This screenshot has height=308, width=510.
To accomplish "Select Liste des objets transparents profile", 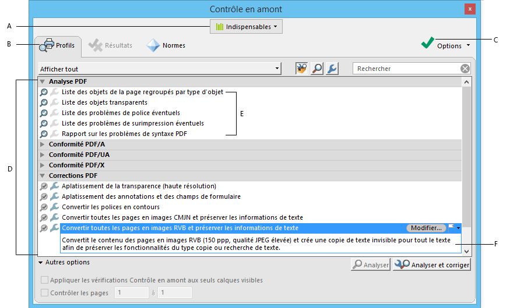I will [104, 102].
